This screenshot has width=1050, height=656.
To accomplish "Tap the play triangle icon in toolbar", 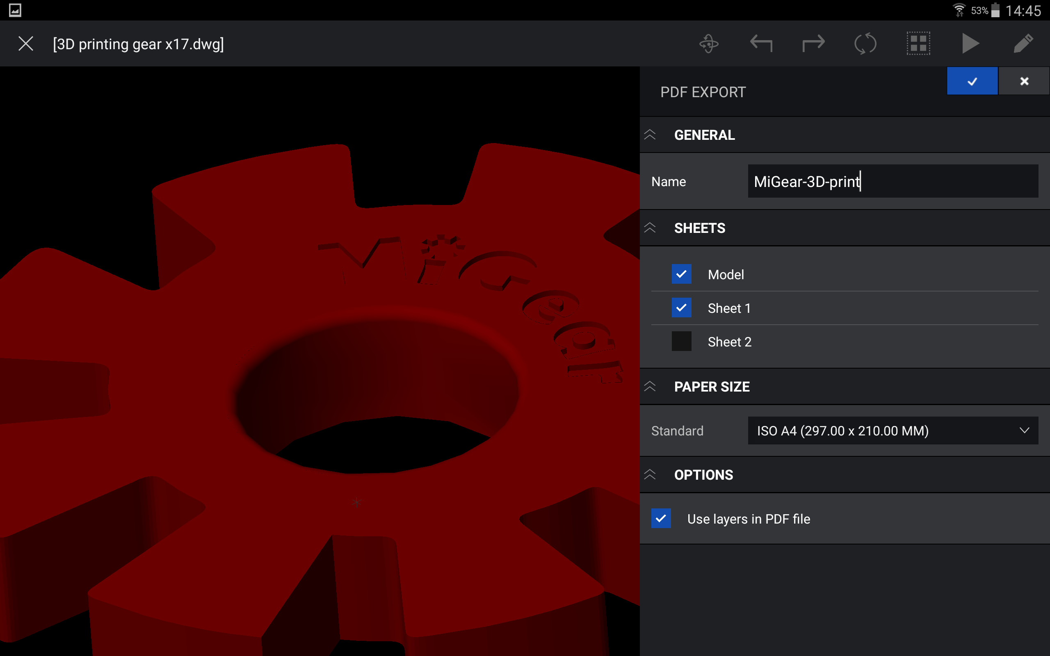I will tap(970, 43).
